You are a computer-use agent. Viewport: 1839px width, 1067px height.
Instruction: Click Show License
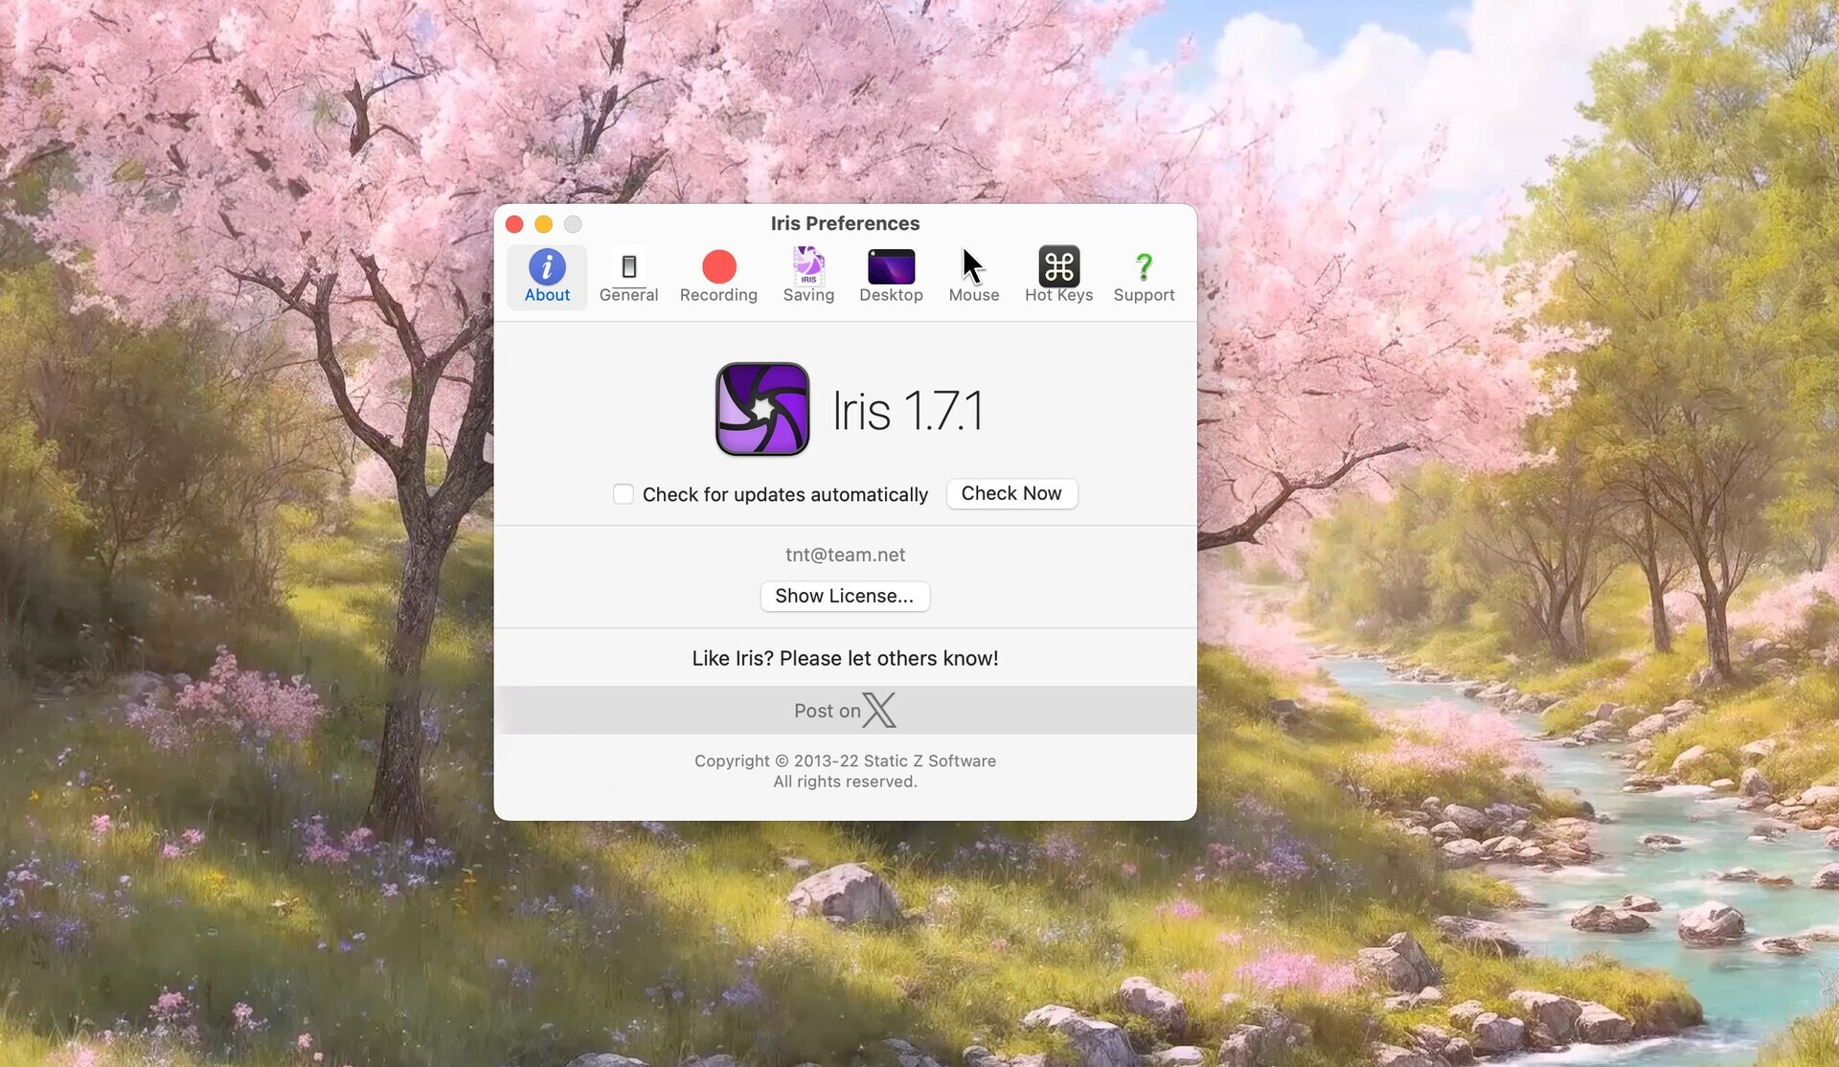(x=844, y=596)
